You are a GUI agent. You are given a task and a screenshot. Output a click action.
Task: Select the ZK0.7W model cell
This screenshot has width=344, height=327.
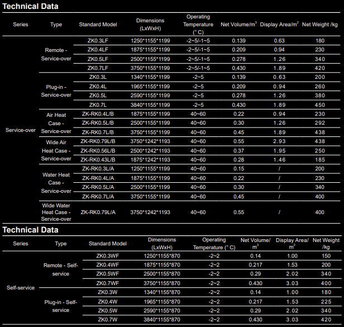[107, 319]
